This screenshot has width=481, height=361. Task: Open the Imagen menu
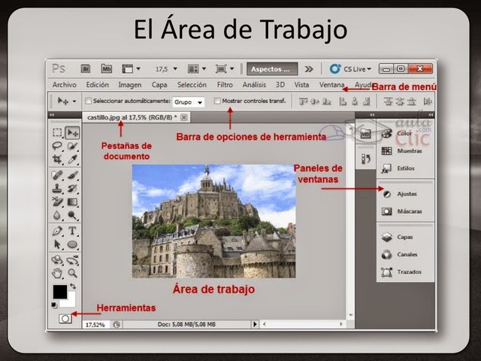coord(130,85)
